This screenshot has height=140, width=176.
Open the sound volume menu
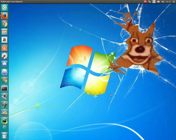pyautogui.click(x=163, y=2)
